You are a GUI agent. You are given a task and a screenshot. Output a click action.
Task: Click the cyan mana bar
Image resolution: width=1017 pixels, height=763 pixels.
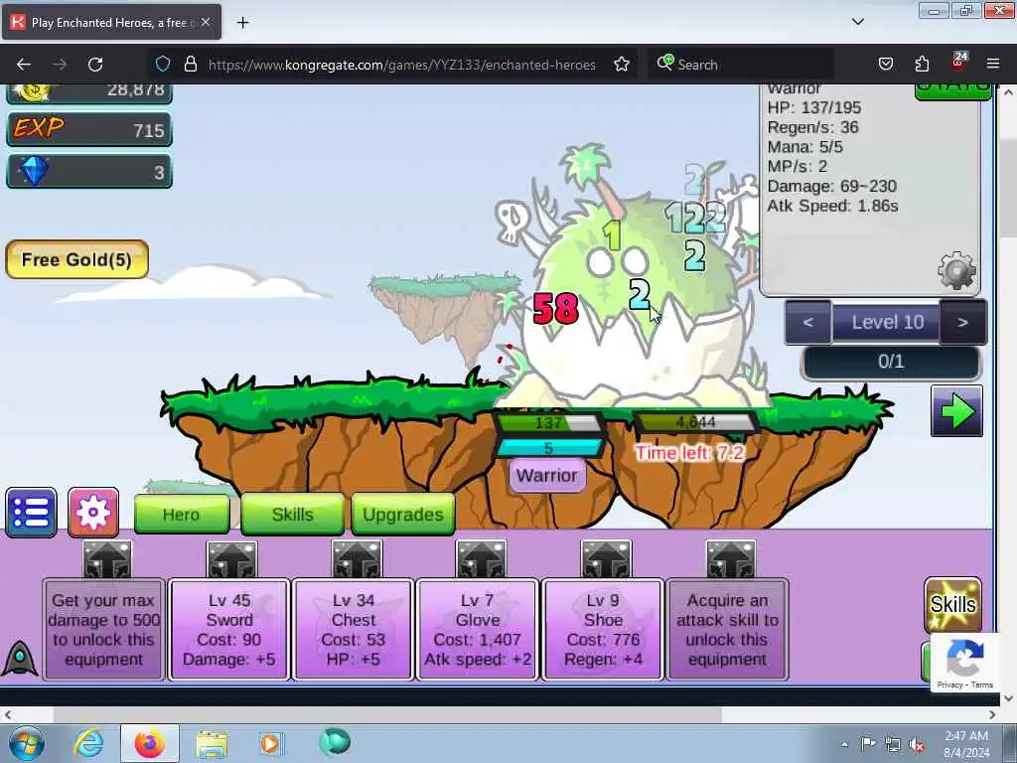point(548,448)
